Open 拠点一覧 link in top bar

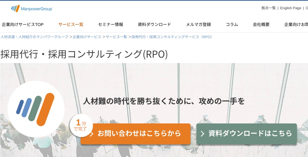coord(268,8)
